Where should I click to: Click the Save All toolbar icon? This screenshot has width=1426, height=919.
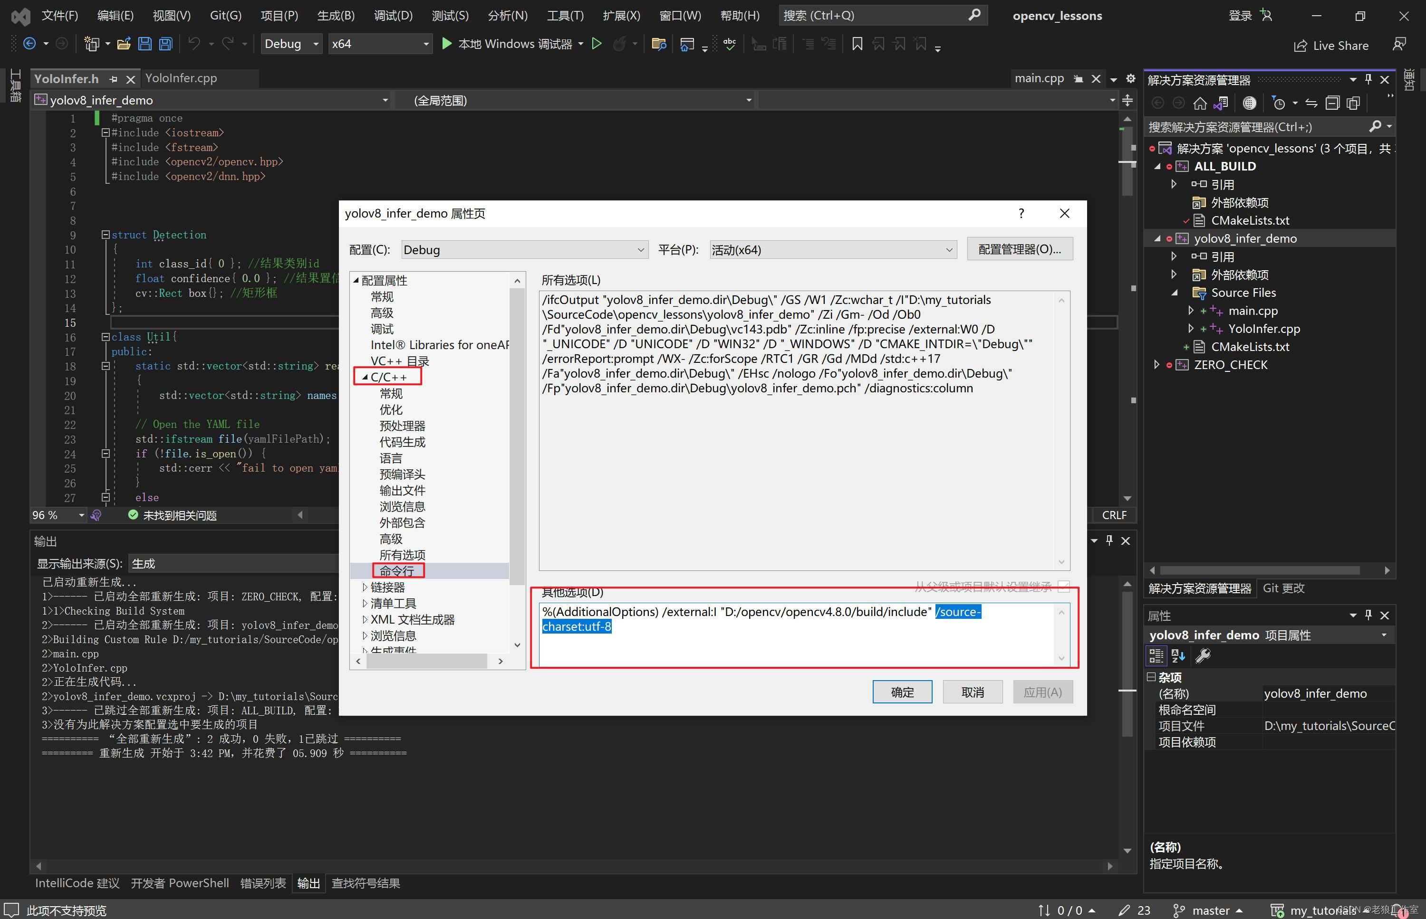coord(165,44)
